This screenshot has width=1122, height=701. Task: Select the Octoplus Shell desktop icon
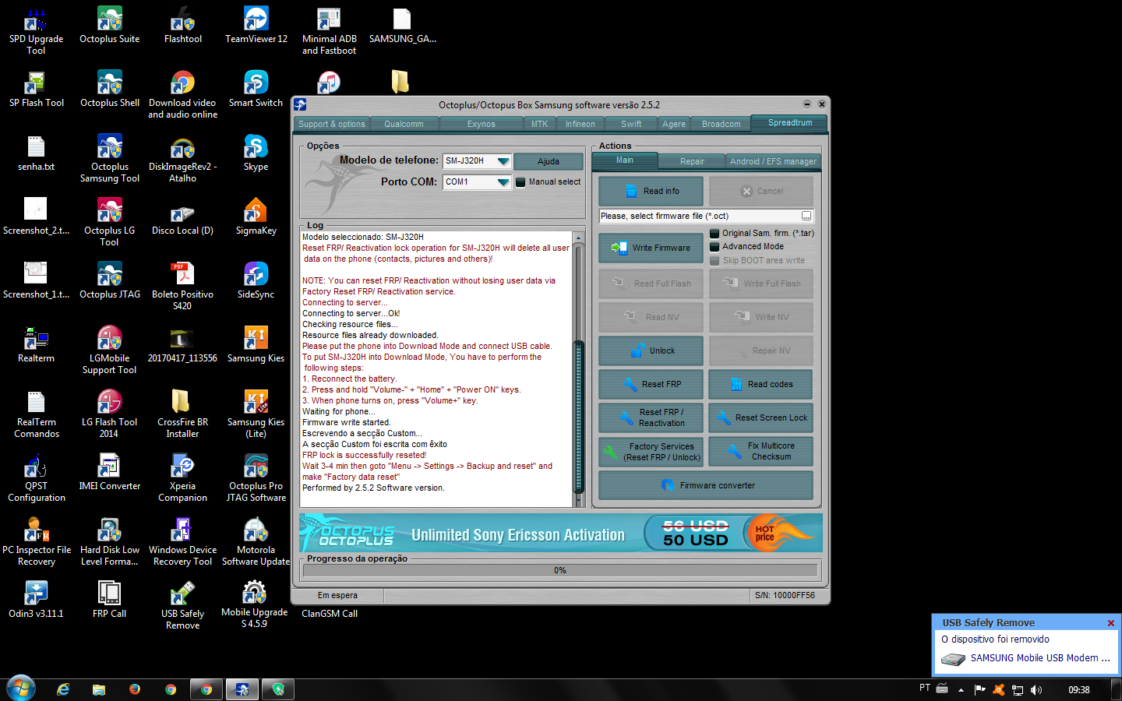[110, 89]
